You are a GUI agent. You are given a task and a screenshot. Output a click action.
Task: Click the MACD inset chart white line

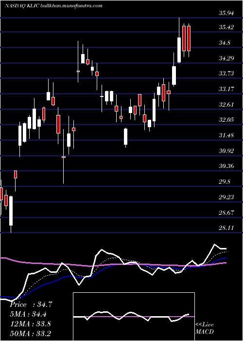click(x=131, y=317)
